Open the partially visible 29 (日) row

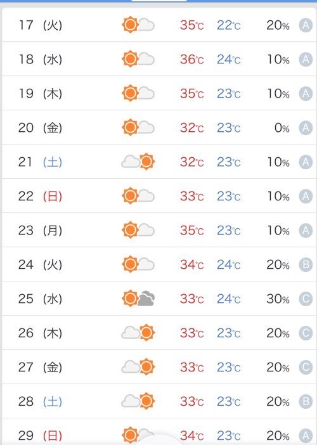(x=158, y=432)
